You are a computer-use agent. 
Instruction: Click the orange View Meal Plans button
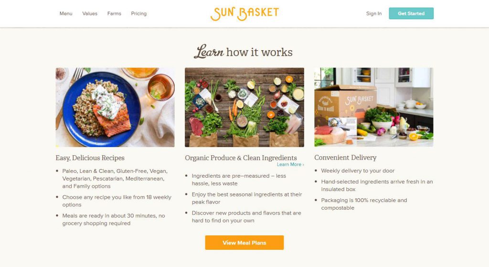pos(244,243)
